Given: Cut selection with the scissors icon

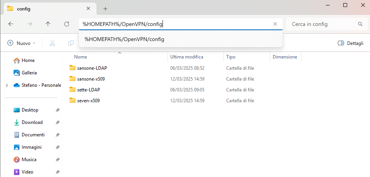Looking at the screenshot, I should click(52, 43).
